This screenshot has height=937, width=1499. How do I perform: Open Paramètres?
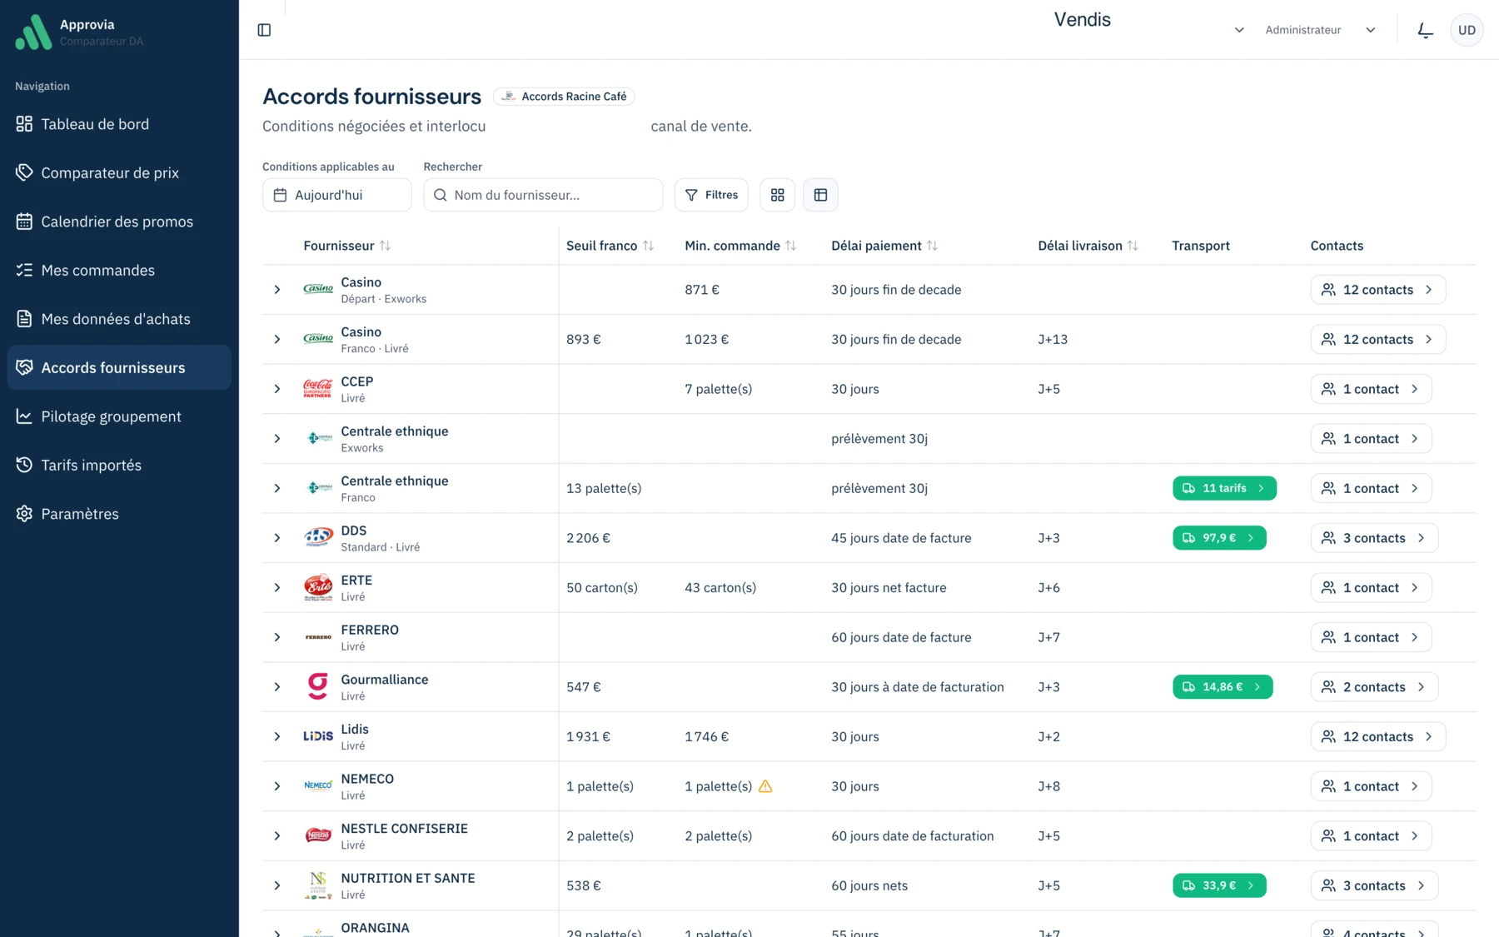click(x=119, y=514)
